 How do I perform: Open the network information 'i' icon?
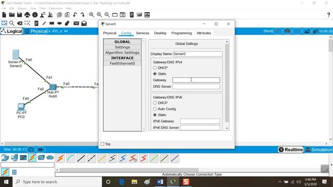(x=35, y=15)
